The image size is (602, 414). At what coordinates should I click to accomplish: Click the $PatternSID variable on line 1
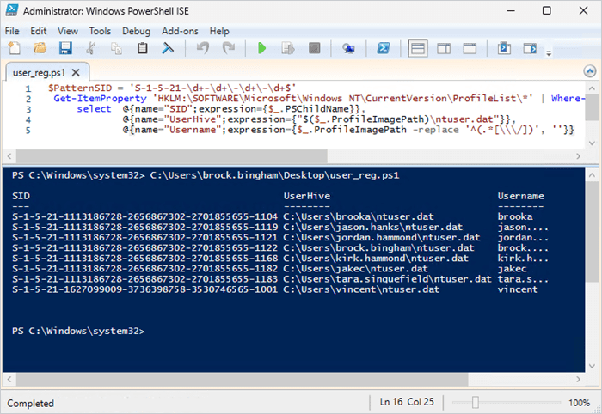pos(80,88)
